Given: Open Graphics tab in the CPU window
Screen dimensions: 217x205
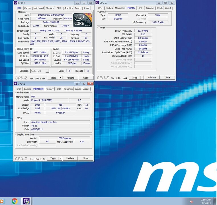Looking at the screenshot, I should [69, 8].
